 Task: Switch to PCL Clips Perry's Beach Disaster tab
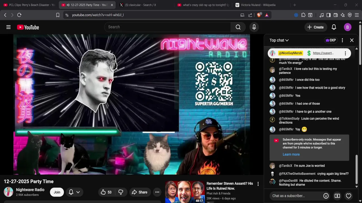click(29, 5)
